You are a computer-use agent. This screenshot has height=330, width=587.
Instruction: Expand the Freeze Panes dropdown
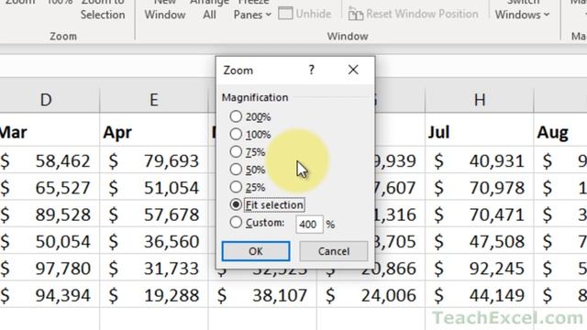click(252, 10)
